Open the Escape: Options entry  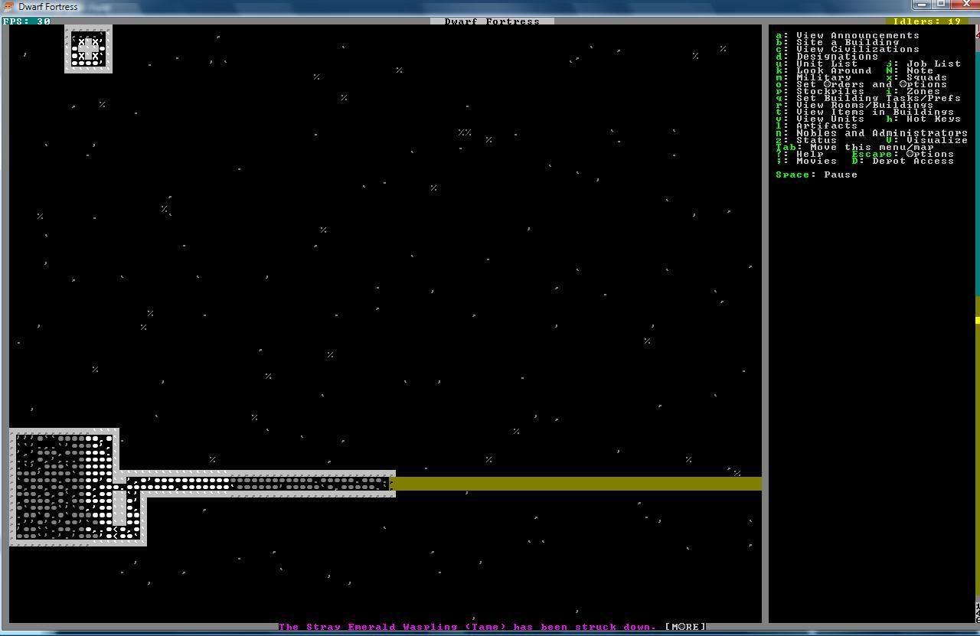point(903,154)
